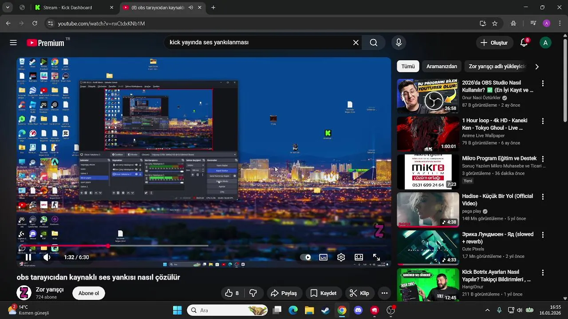This screenshot has height=319, width=568.
Task: Click the taskbar Ara search box
Action: pos(228,310)
